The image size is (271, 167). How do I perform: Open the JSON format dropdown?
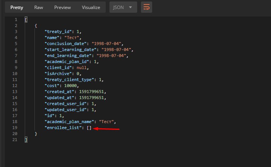point(123,7)
